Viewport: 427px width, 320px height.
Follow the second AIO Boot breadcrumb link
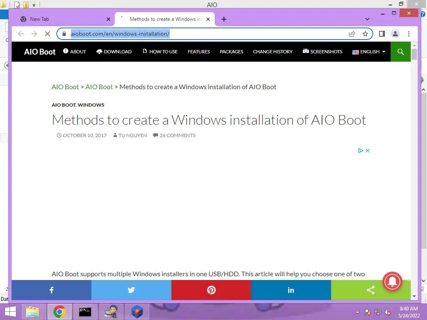coord(99,87)
